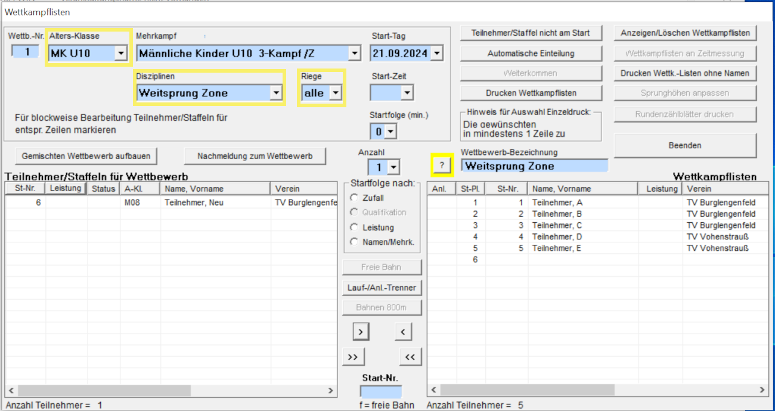
Task: Select Leistung start order option
Action: tap(355, 228)
